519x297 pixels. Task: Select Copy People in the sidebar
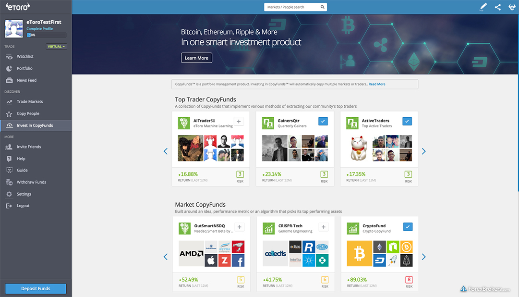[x=36, y=114]
